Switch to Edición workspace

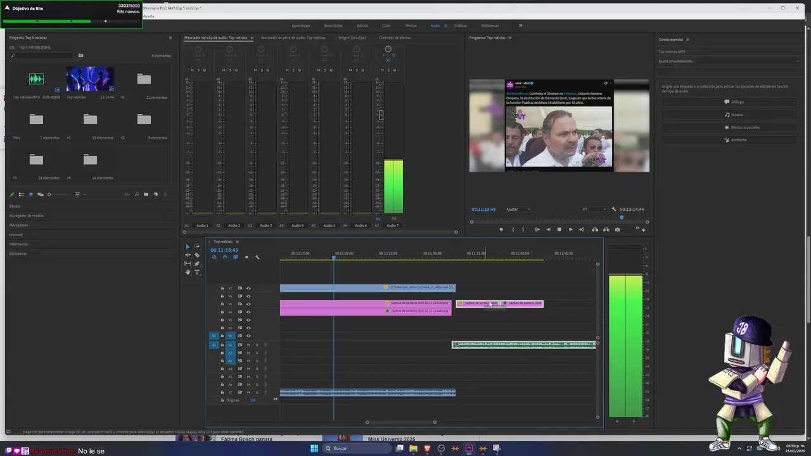click(362, 25)
